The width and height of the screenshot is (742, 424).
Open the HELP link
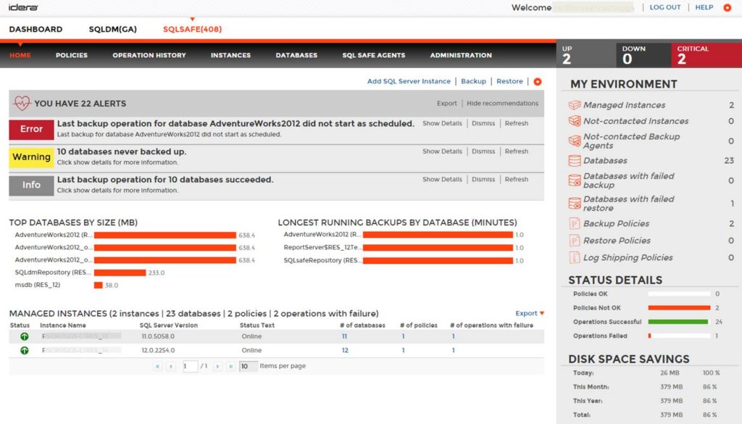[704, 7]
